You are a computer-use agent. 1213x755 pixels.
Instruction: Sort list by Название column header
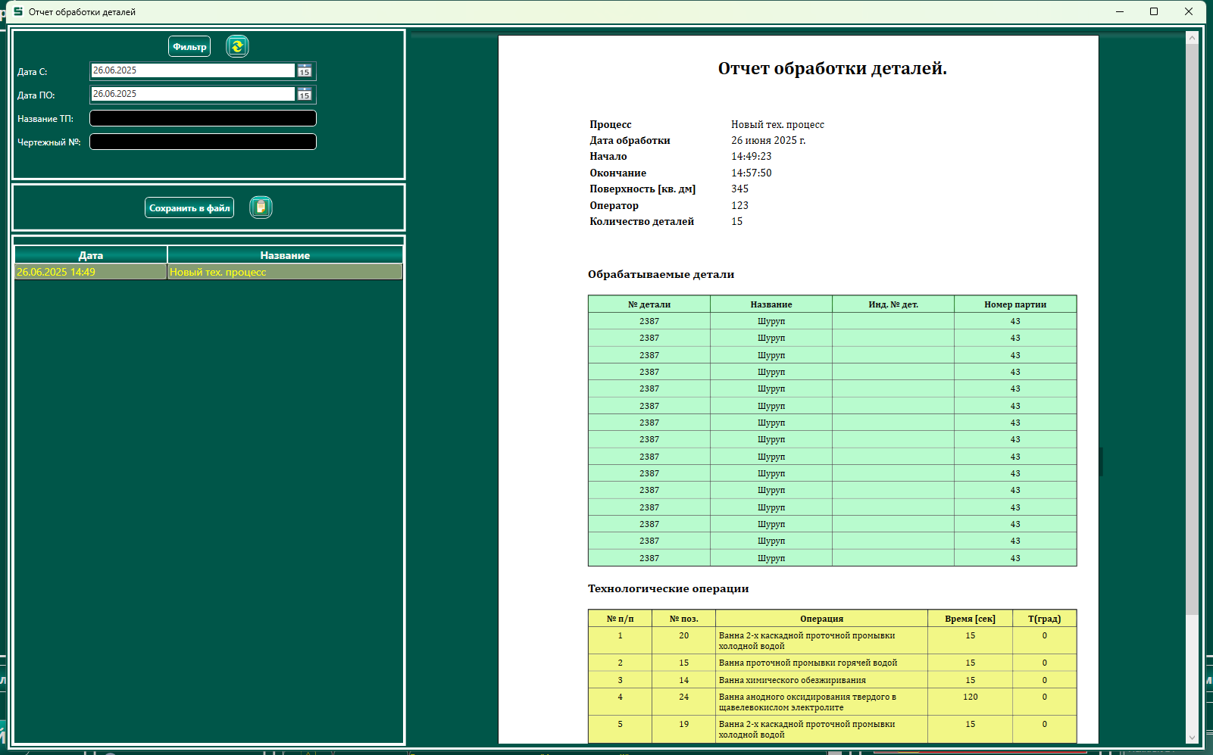click(x=285, y=255)
